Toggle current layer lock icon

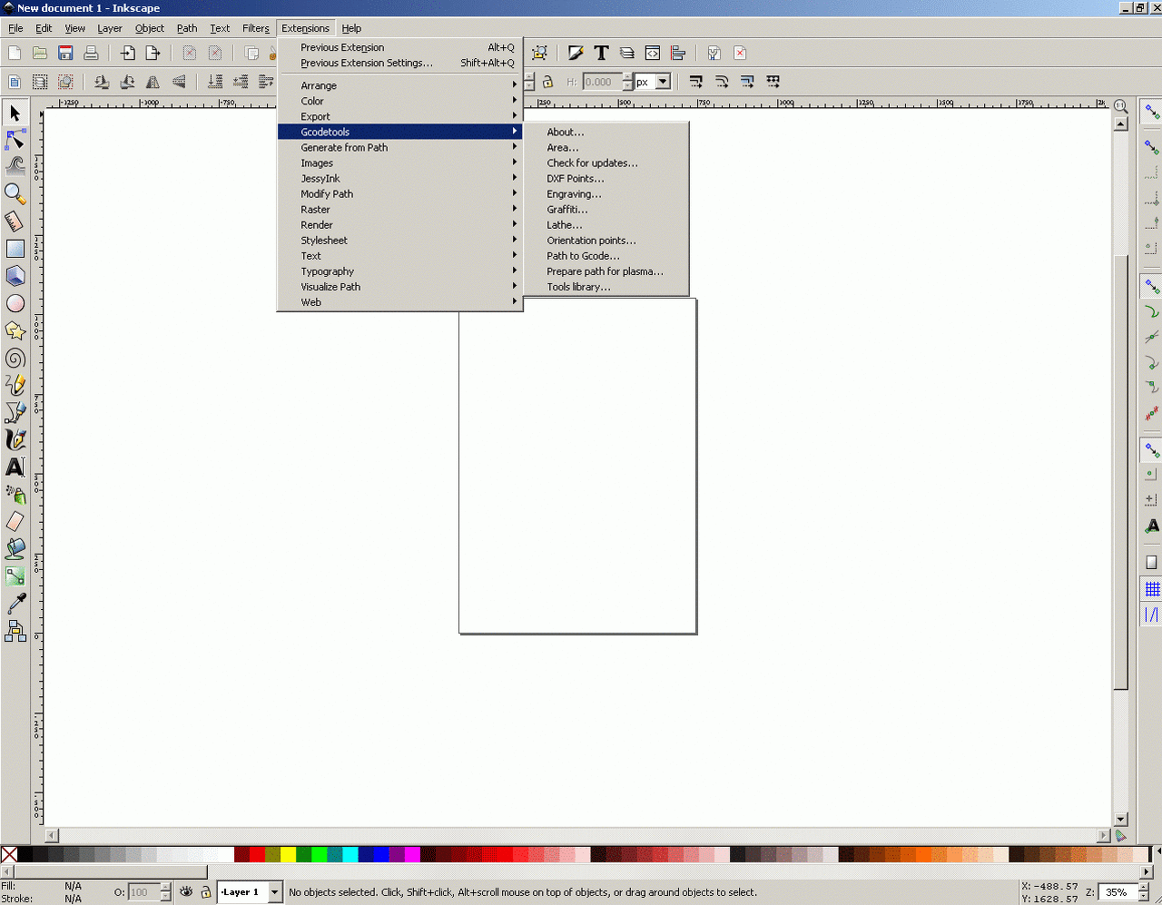pos(205,891)
